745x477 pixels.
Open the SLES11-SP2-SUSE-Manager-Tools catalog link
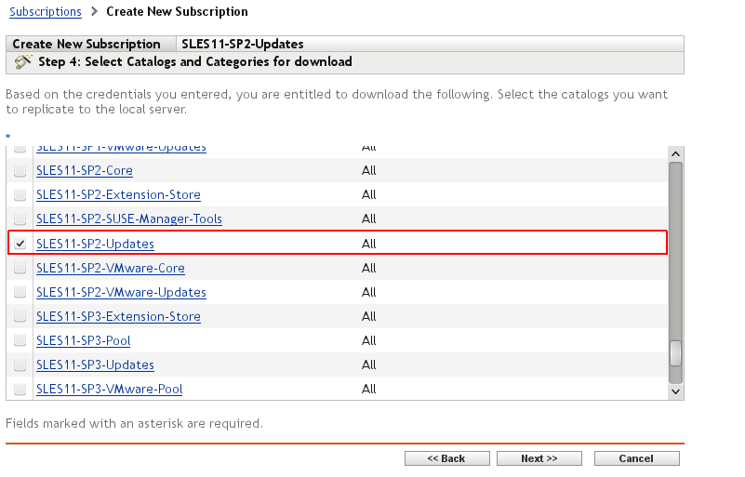(129, 219)
